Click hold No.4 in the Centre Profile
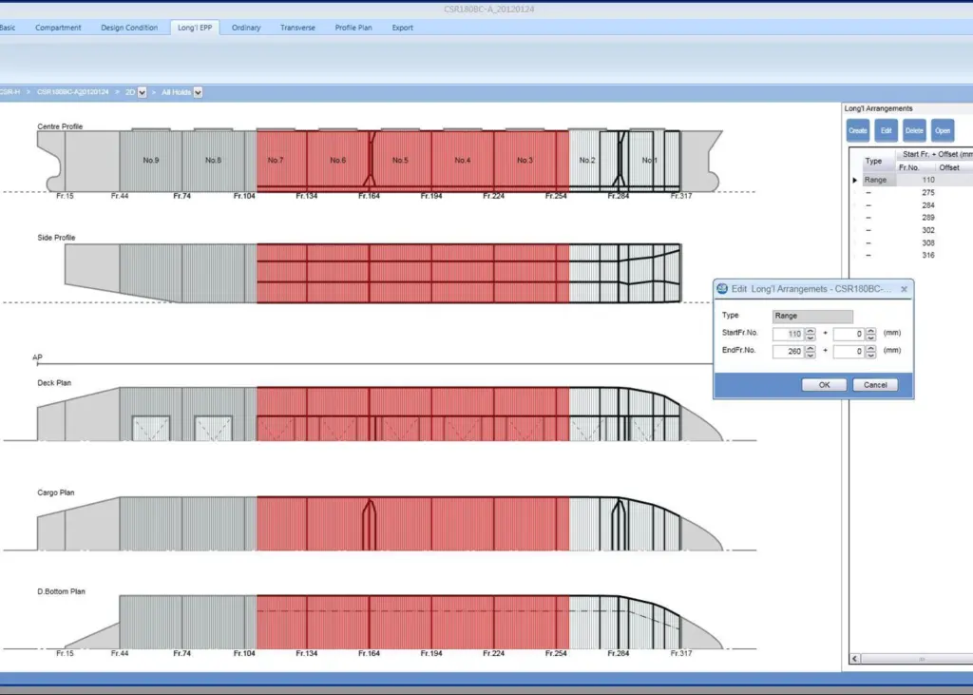Screen dimensions: 973x695 463,161
